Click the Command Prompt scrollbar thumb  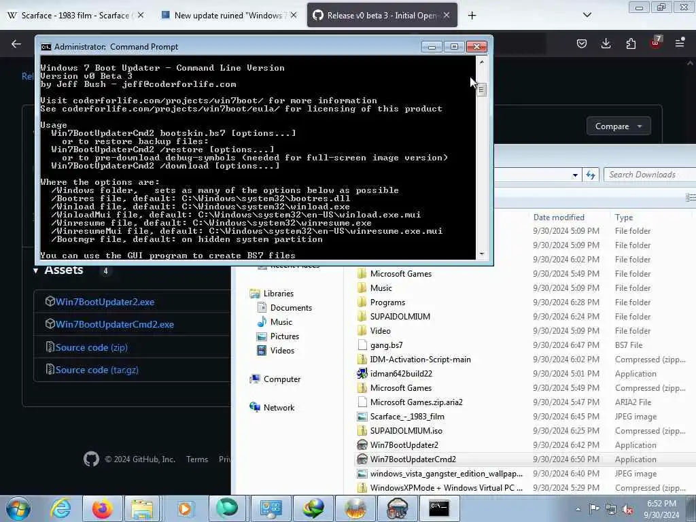tap(481, 90)
